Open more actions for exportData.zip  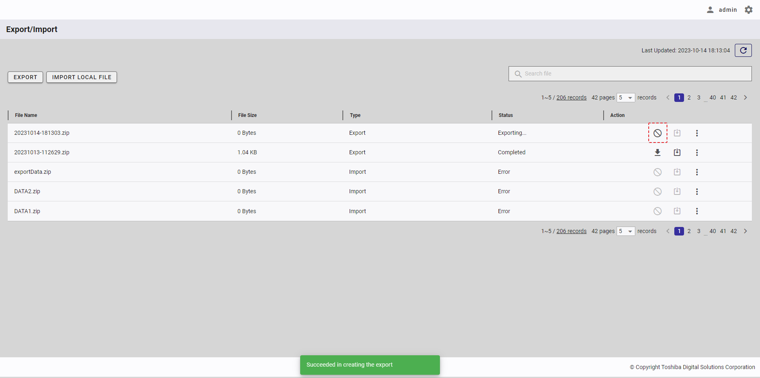point(697,172)
